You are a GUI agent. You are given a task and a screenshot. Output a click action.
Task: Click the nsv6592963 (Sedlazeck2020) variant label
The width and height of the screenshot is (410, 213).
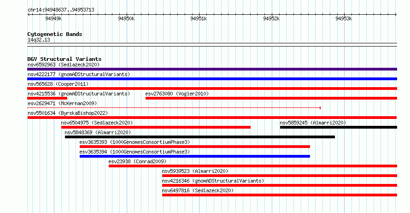point(64,65)
